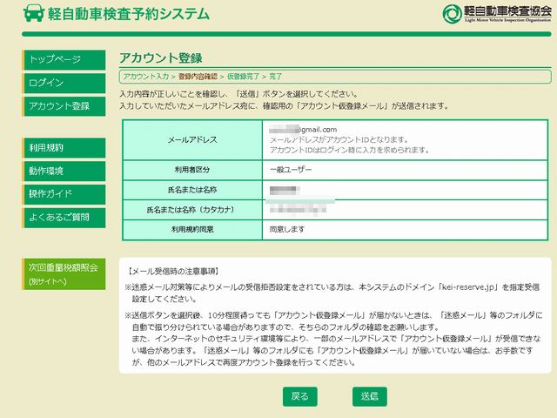Open the 次回重量税額照会 external site link
Screen dimensions: 557x418
64,273
